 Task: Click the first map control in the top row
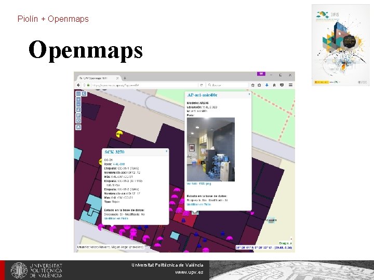[78, 93]
